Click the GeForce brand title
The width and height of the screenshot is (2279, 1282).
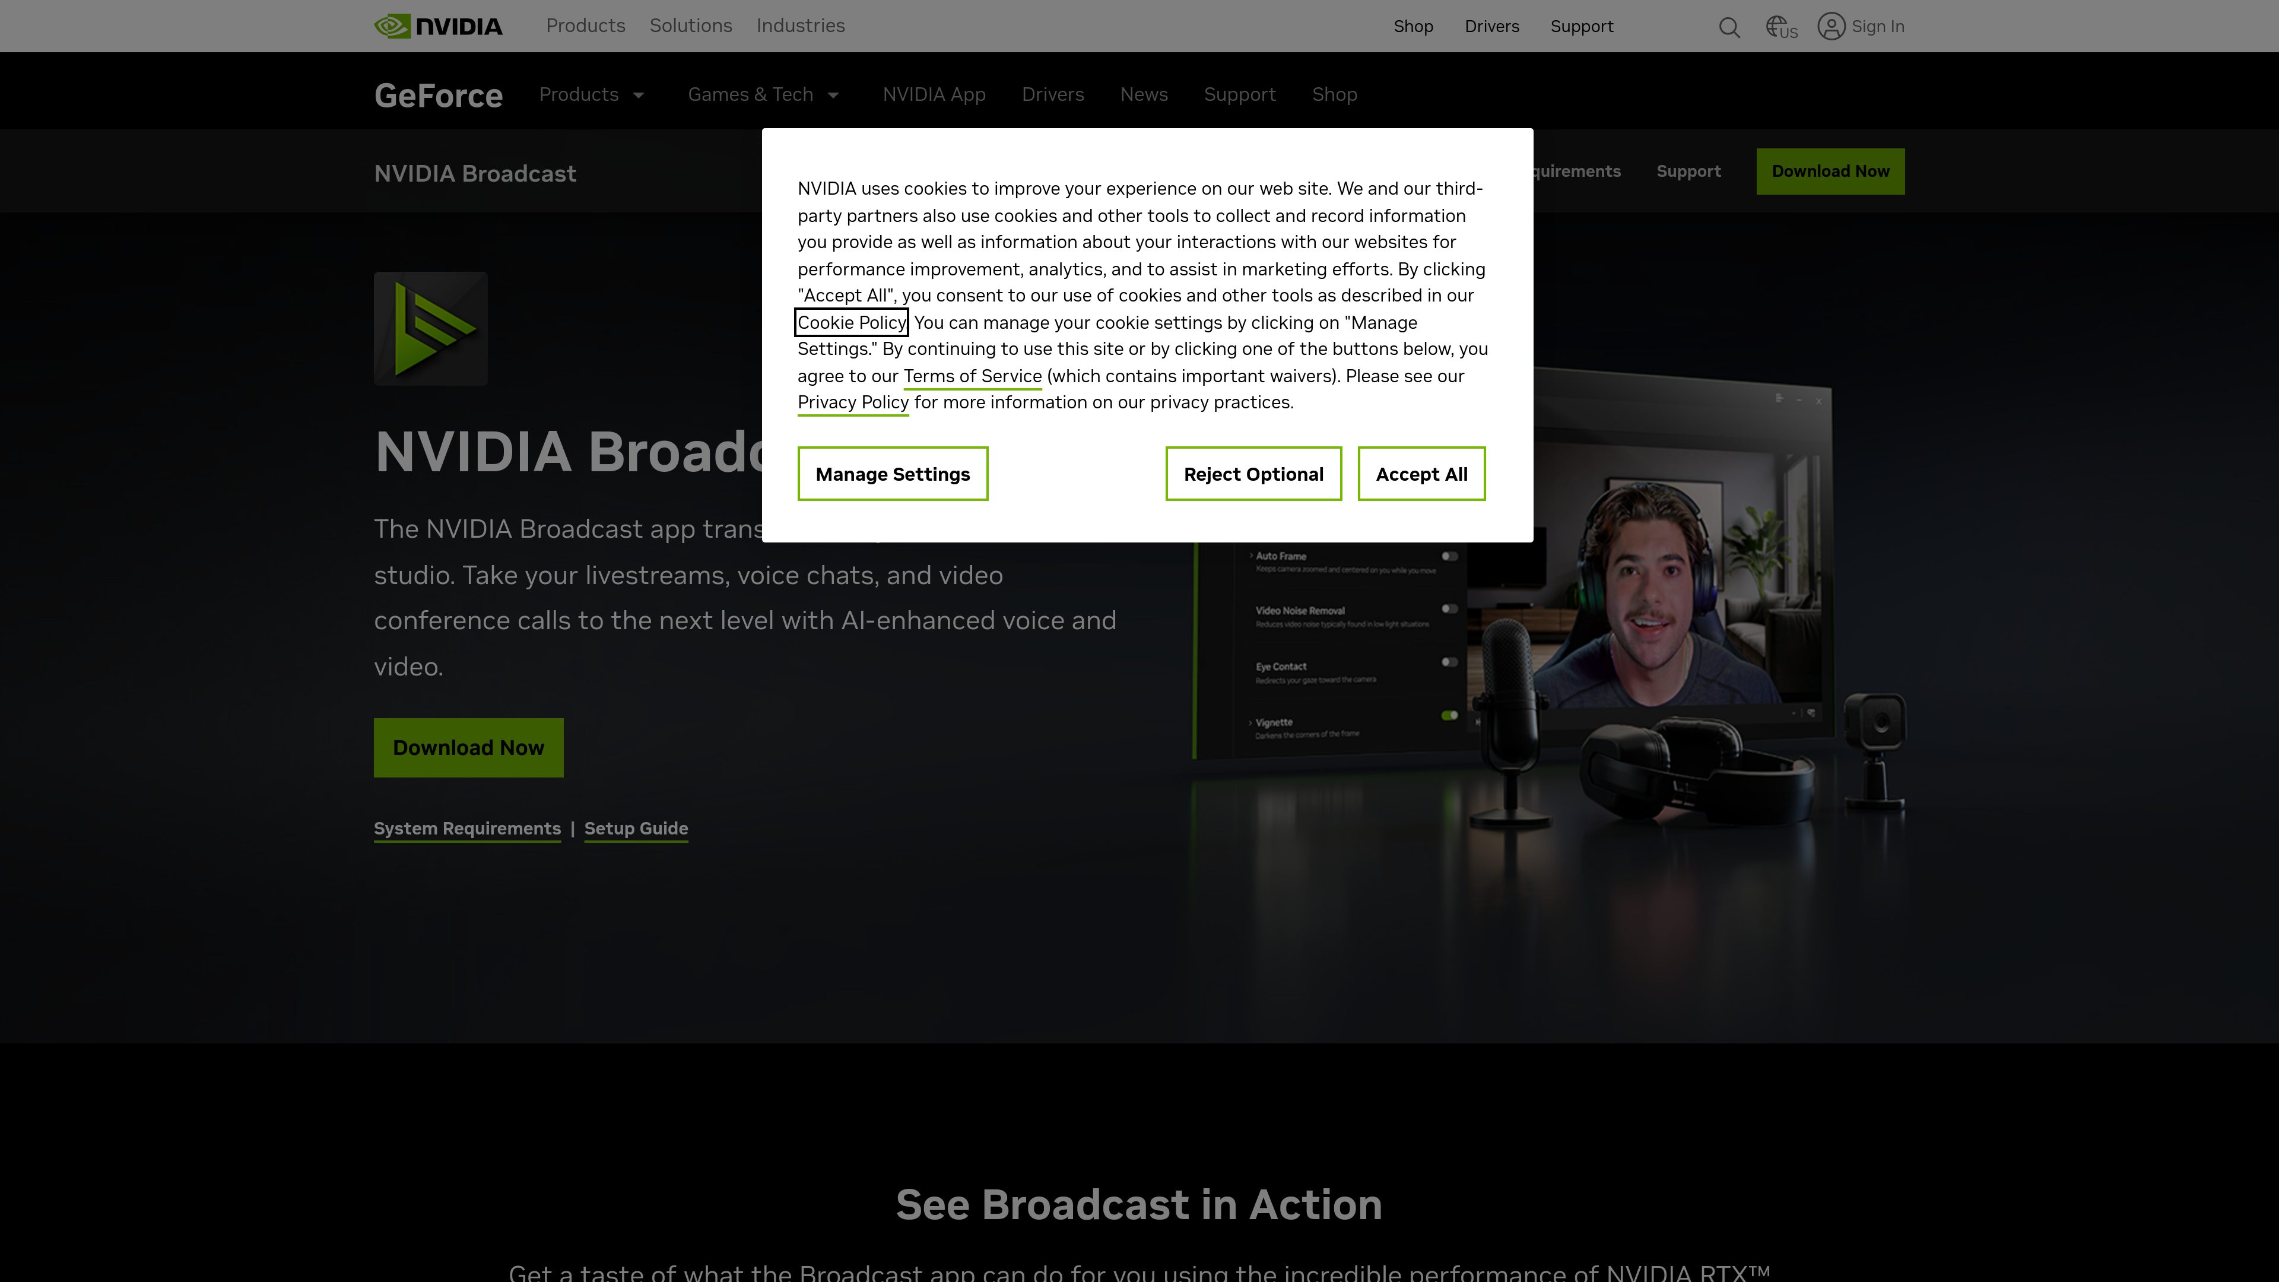point(438,95)
